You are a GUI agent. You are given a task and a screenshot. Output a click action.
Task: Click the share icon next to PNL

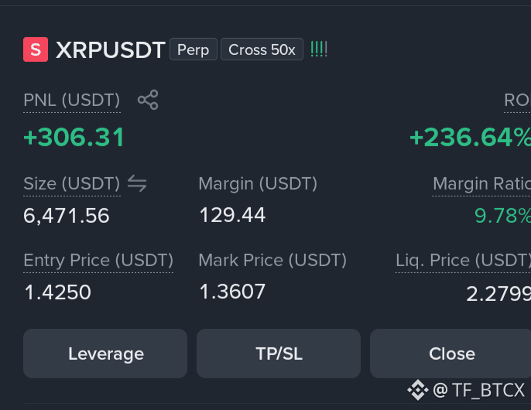[148, 100]
